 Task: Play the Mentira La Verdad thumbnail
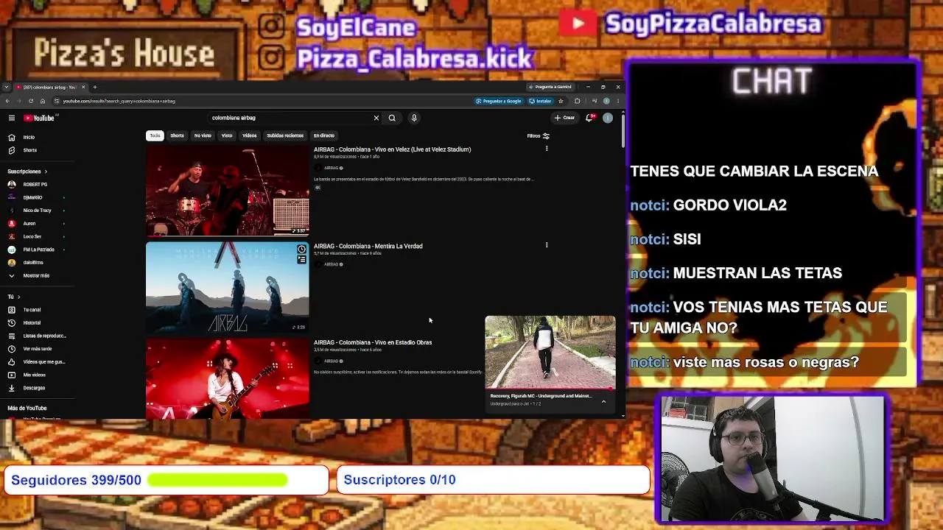(228, 287)
